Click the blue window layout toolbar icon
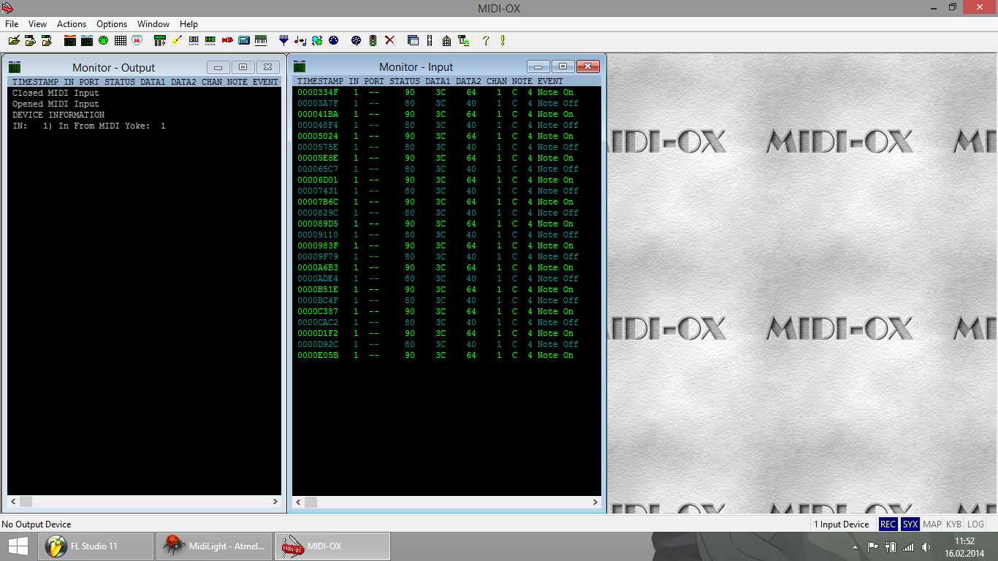The image size is (998, 561). 413,41
